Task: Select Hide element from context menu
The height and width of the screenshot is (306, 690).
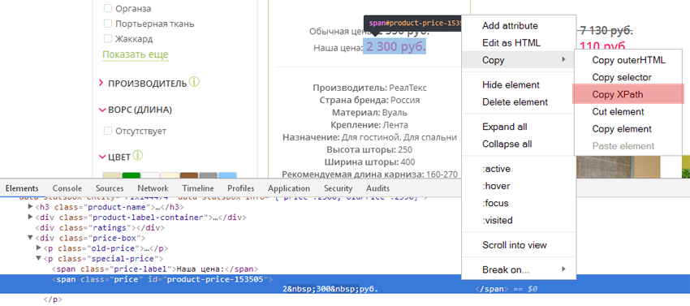Action: [x=511, y=84]
